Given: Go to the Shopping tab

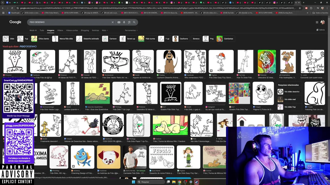Looking at the screenshot, I should coord(85,30).
